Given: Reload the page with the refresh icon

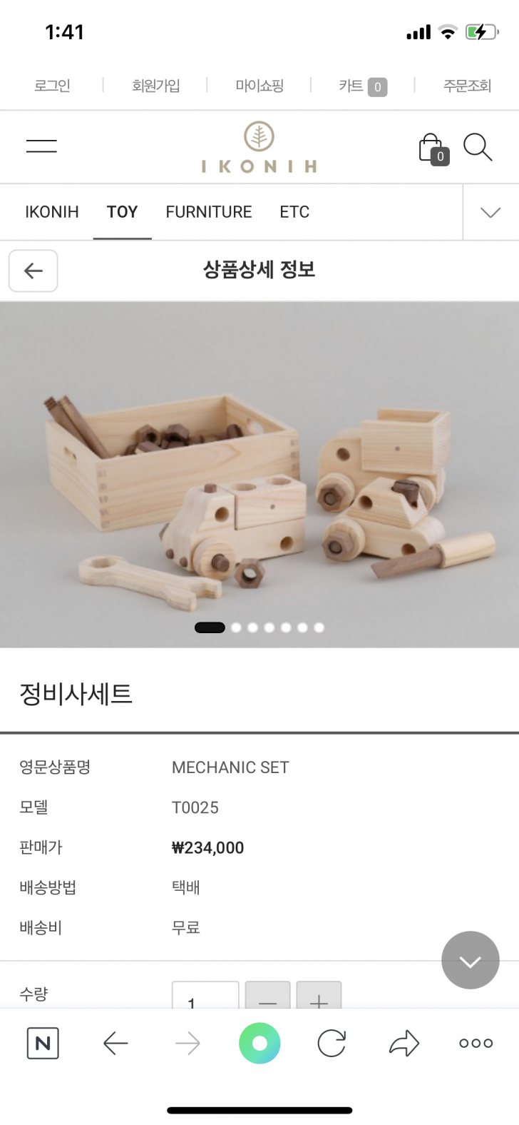Looking at the screenshot, I should tap(332, 1044).
